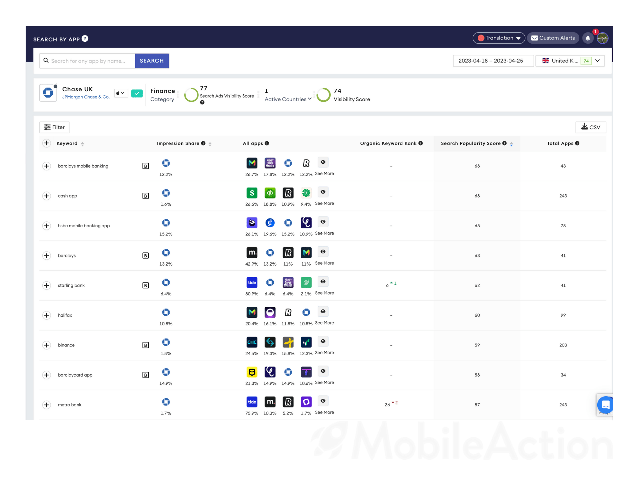Click the All apps info icon
This screenshot has height=486, width=639.
pyautogui.click(x=267, y=143)
